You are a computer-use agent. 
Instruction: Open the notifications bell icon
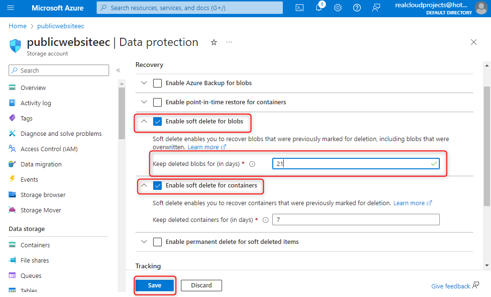[319, 8]
